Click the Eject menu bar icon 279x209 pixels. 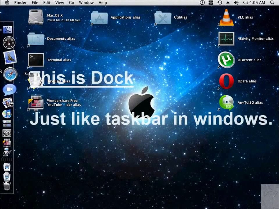pyautogui.click(x=228, y=3)
